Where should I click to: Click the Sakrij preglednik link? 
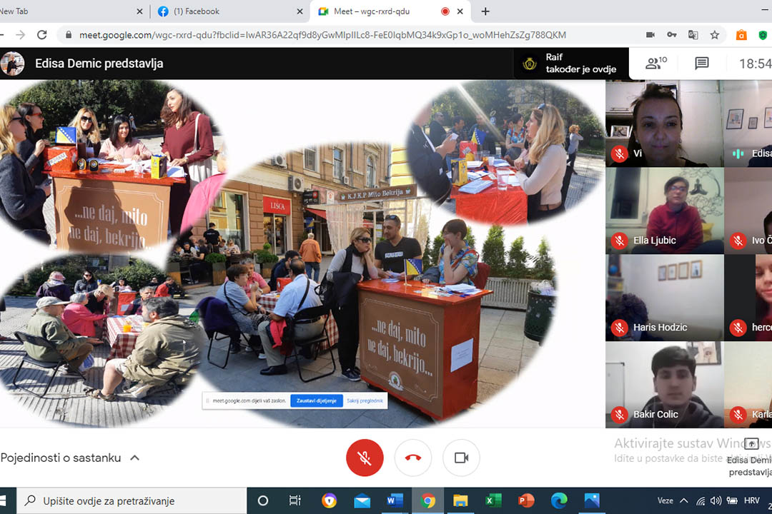365,400
